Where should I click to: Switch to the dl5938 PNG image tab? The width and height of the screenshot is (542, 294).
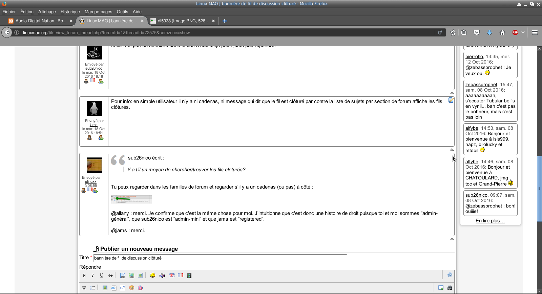(183, 21)
